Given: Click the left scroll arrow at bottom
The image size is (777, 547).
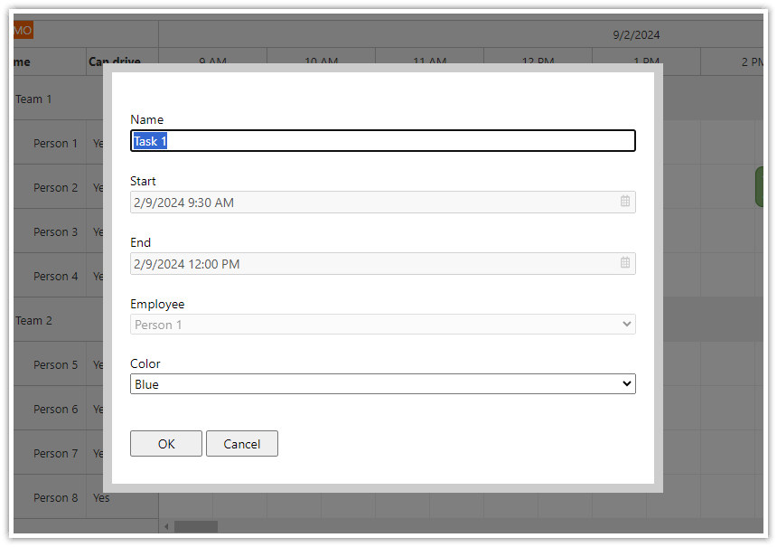Looking at the screenshot, I should (165, 525).
